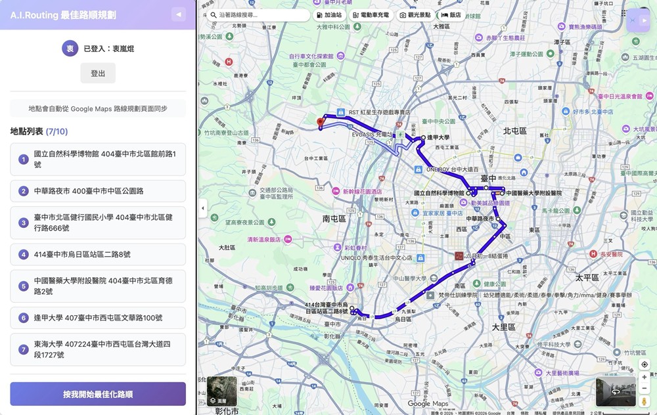Select list item 7 東海大學
657x415 pixels.
click(x=98, y=349)
